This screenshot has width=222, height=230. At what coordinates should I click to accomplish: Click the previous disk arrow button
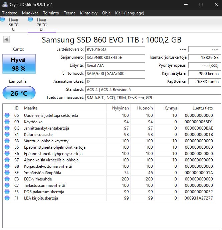[x=6, y=39]
